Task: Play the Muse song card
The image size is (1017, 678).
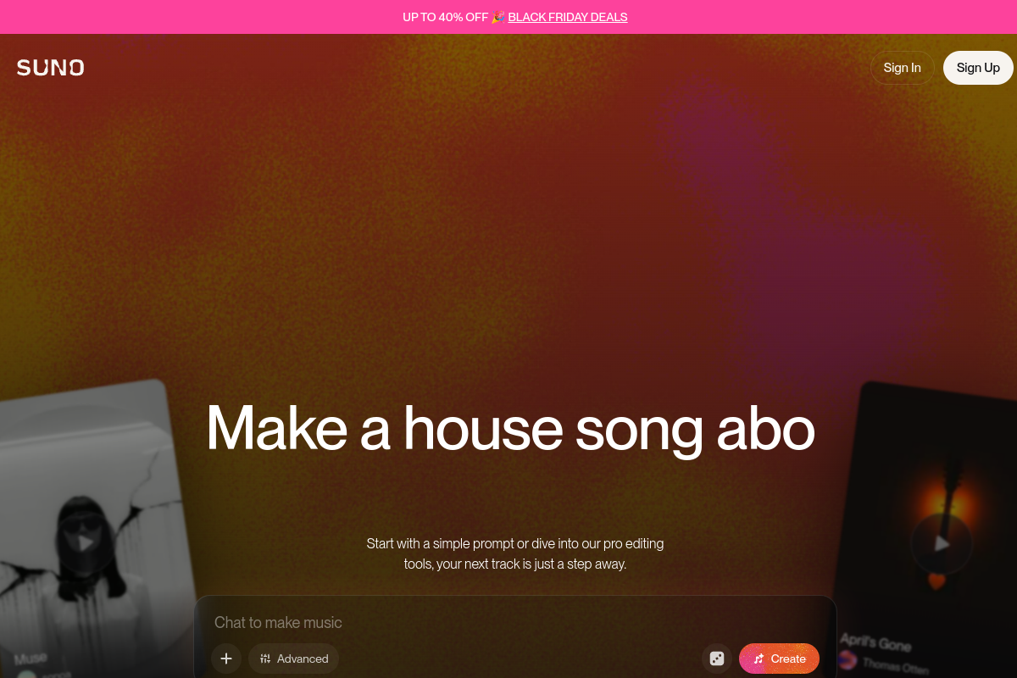Action: (x=85, y=542)
